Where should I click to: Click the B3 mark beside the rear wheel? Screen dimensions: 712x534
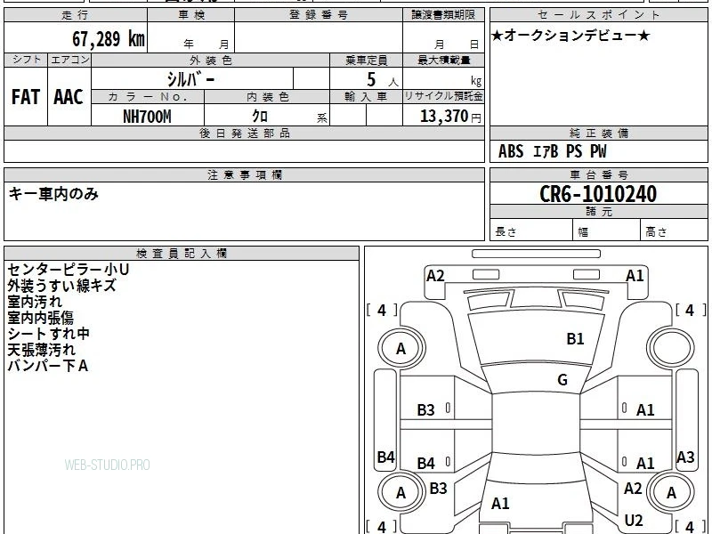tap(438, 489)
